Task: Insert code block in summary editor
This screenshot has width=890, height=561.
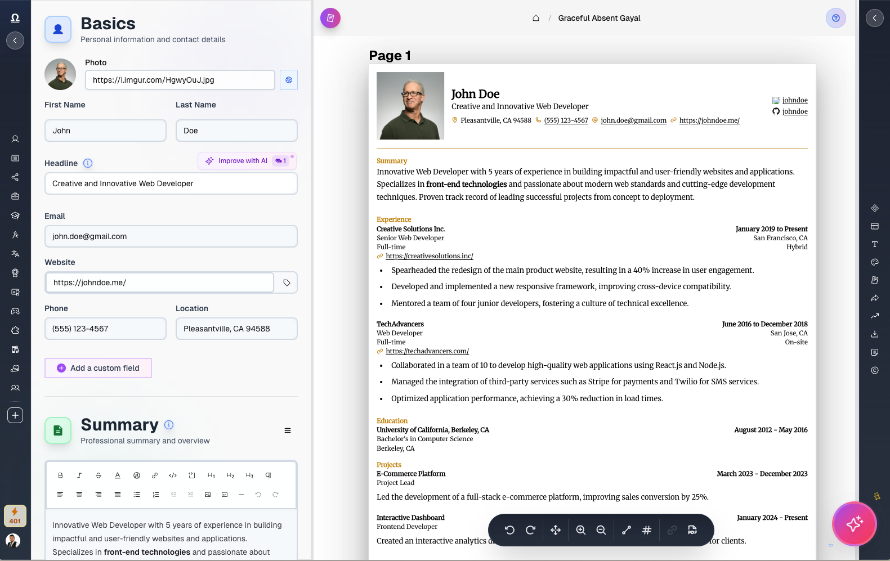Action: [x=192, y=475]
